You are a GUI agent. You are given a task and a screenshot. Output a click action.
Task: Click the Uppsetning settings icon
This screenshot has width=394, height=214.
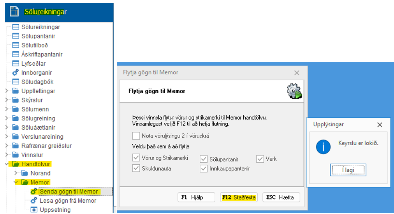[33, 210]
